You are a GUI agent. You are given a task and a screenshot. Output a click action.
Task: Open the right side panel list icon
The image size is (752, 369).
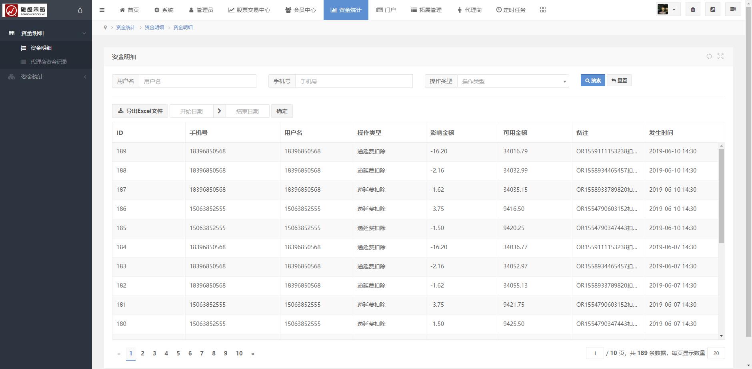click(x=733, y=10)
